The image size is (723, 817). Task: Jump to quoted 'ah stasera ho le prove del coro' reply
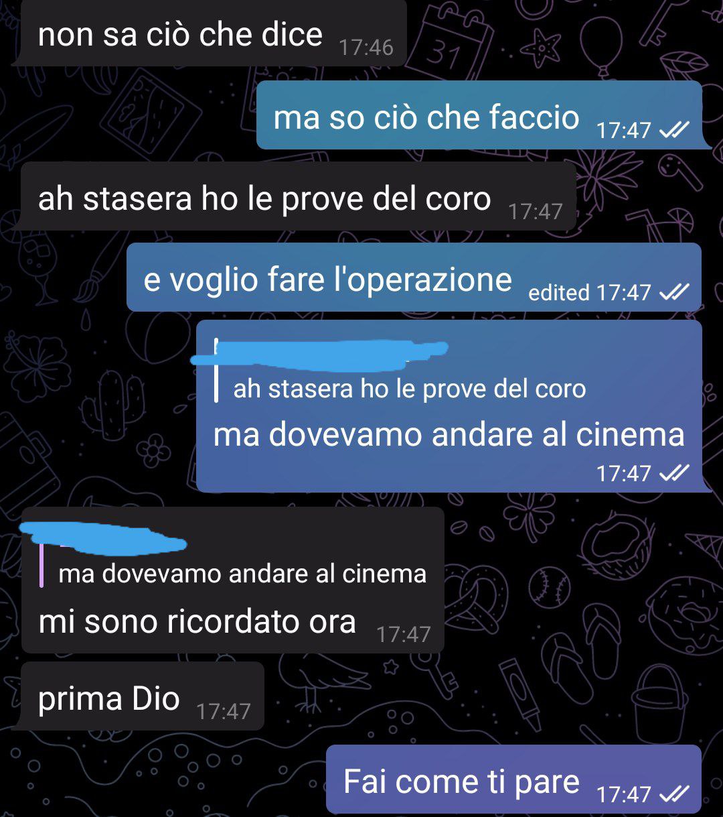point(409,389)
